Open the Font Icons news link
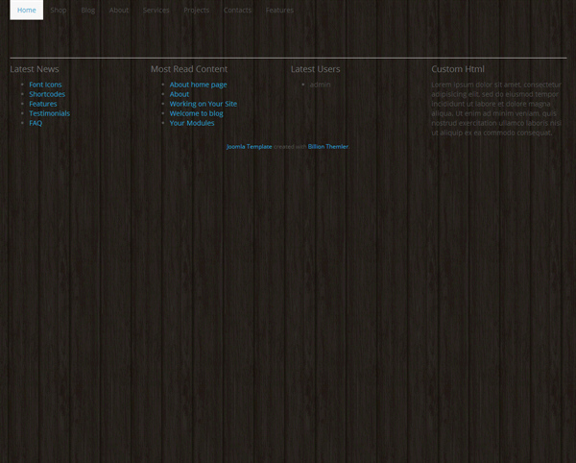The width and height of the screenshot is (576, 463). pos(45,85)
